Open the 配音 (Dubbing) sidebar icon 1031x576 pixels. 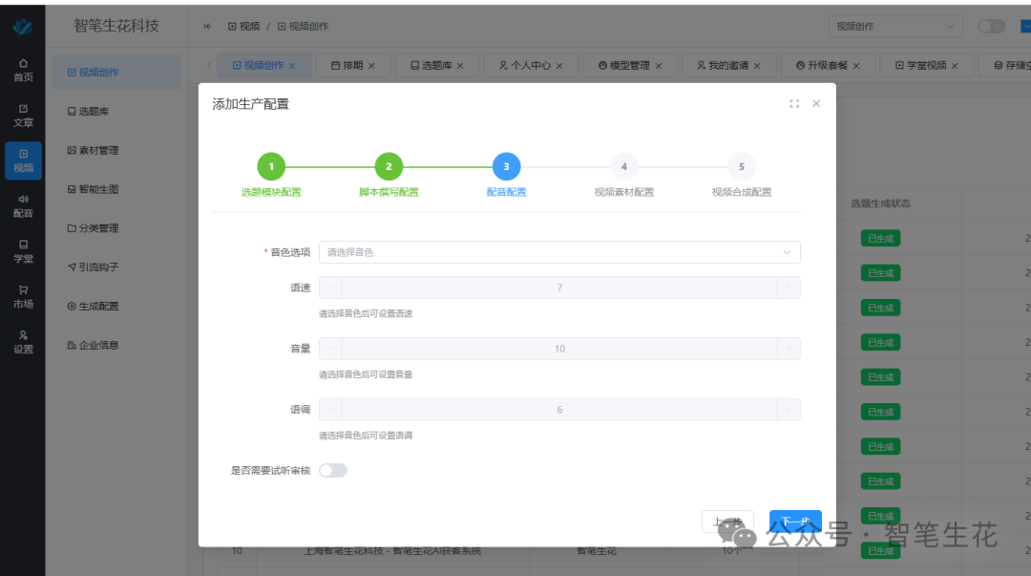point(22,205)
